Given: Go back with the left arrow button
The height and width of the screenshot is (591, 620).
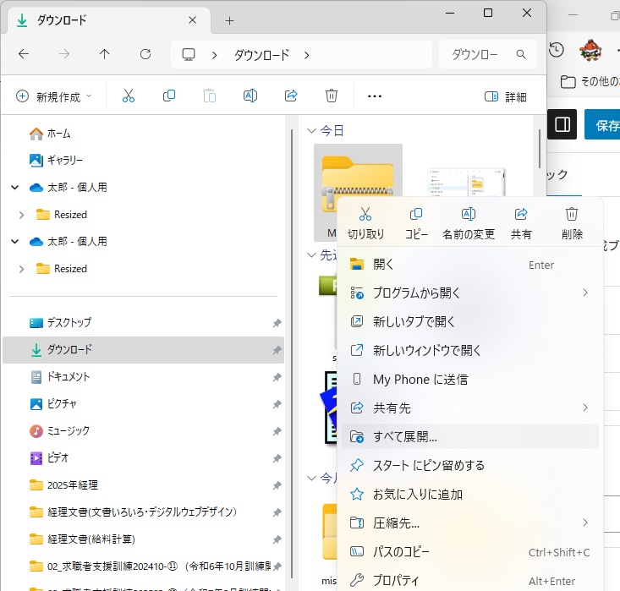Looking at the screenshot, I should point(24,54).
